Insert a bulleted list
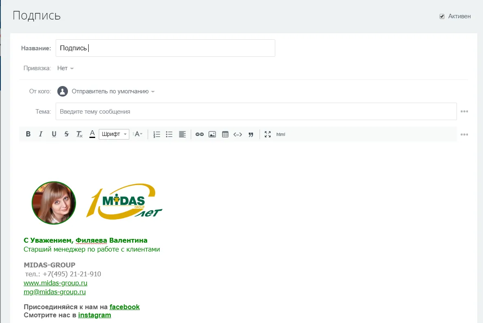Image resolution: width=483 pixels, height=323 pixels. click(x=169, y=134)
